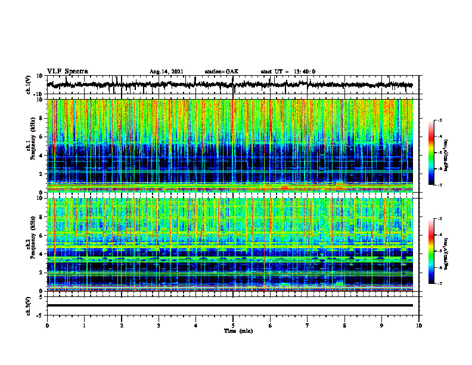Screen dimensions: 472x365
Task: Click the "ch.3(V)" axis label
Action: [29, 306]
